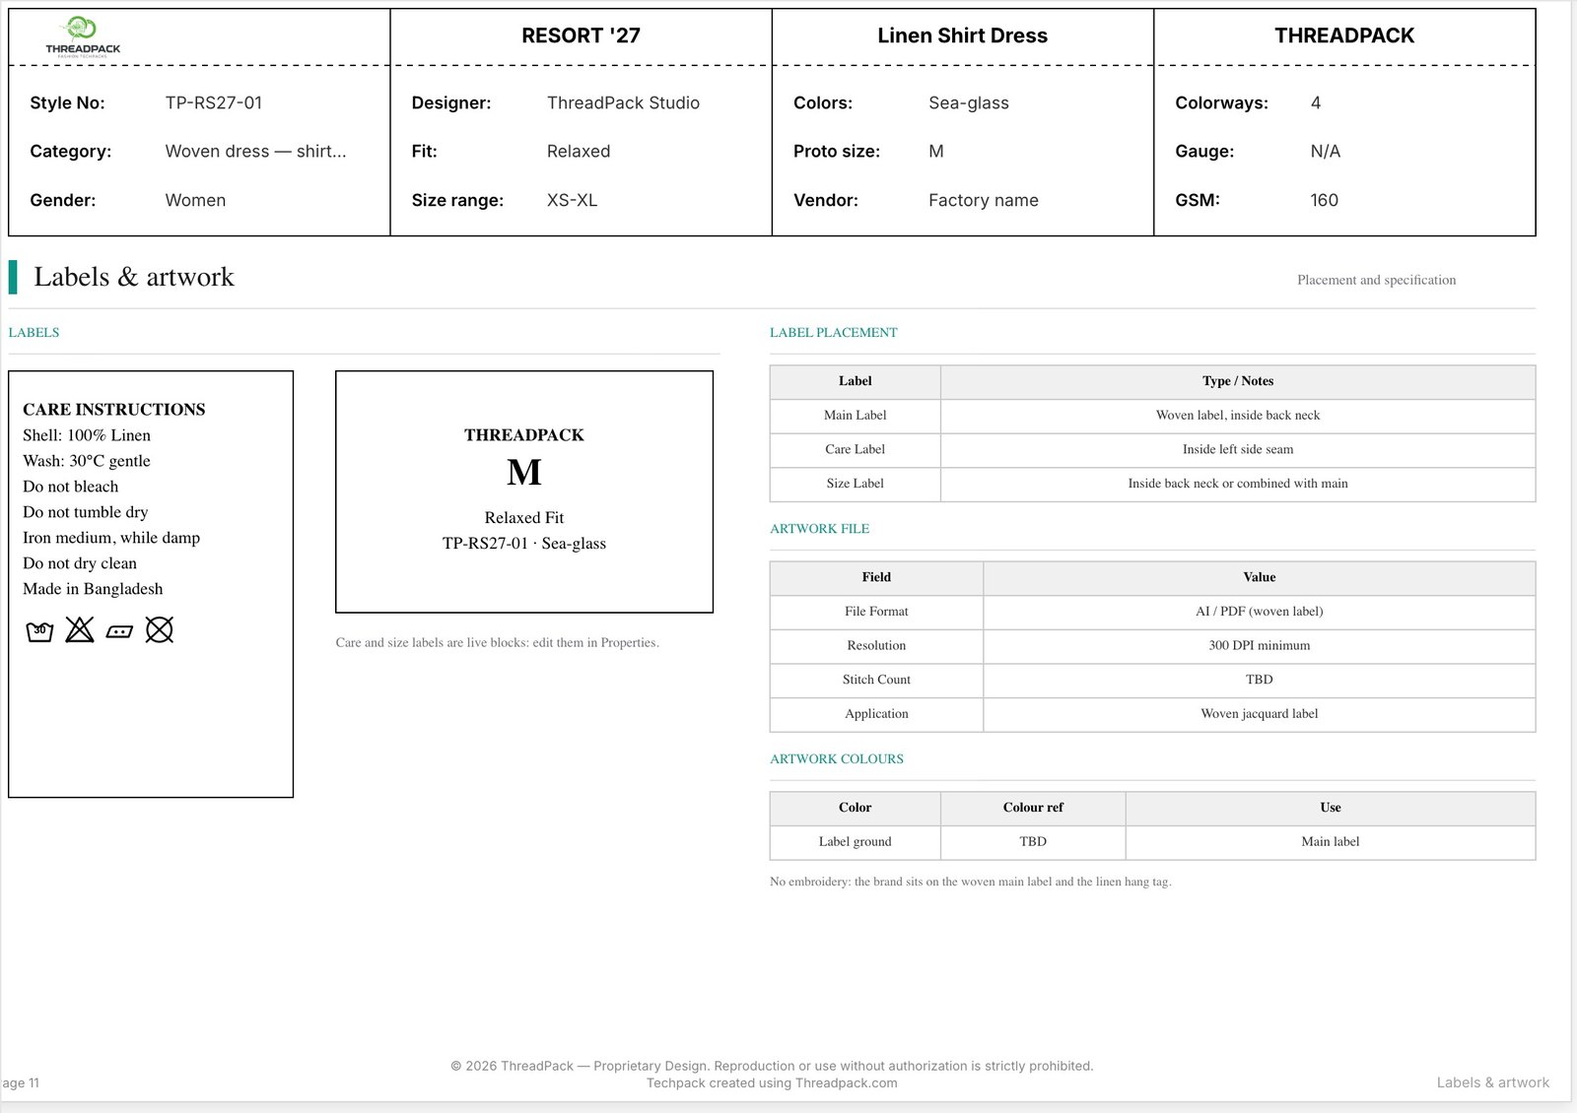Screen dimensions: 1577x1113
Task: Click 'Relaxed Fit' on the size label
Action: tap(524, 517)
